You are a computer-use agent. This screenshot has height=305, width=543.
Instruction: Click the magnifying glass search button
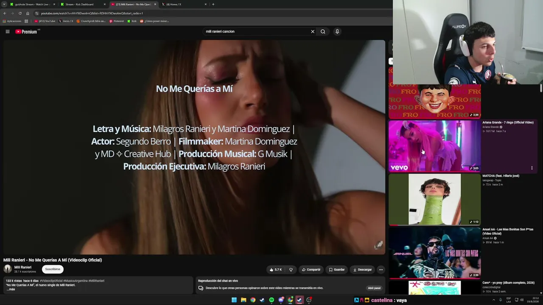[x=323, y=31]
